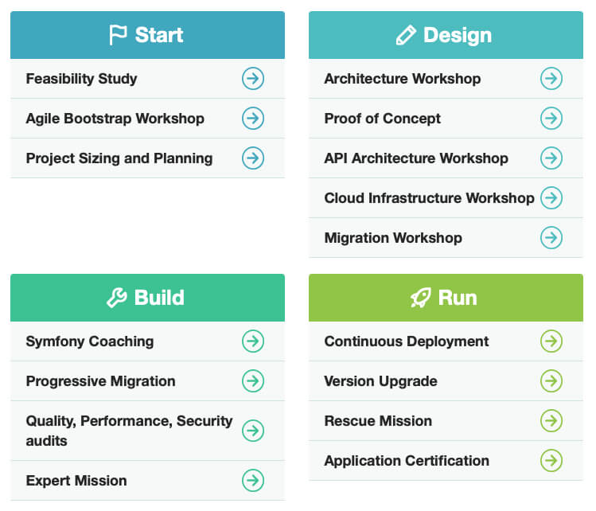Image resolution: width=596 pixels, height=511 pixels.
Task: Click the arrow icon next to Continuous Deployment
Action: coord(551,341)
